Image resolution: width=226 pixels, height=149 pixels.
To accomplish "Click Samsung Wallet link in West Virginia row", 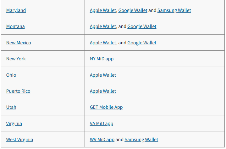I will [141, 140].
